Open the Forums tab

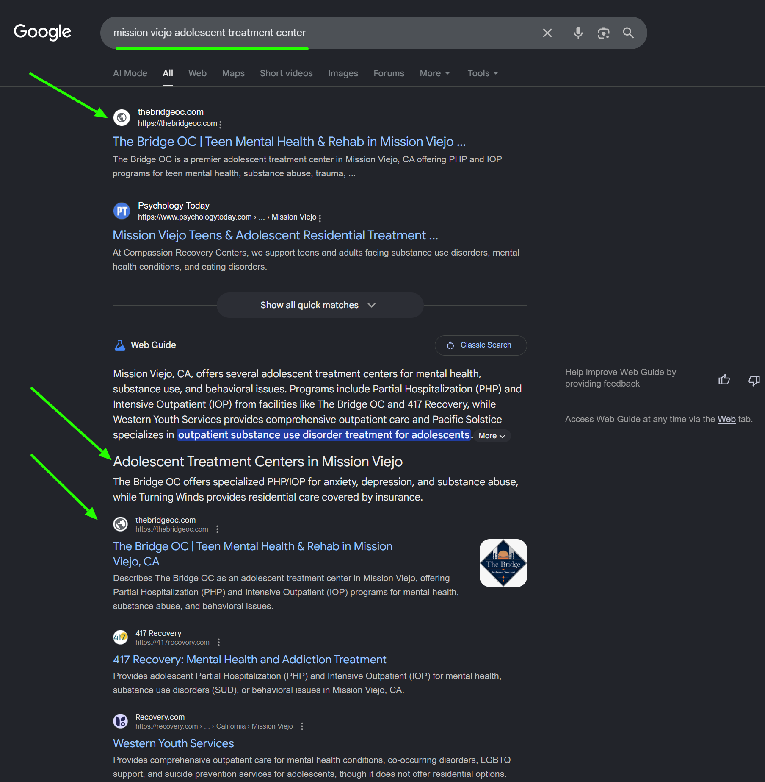tap(389, 73)
